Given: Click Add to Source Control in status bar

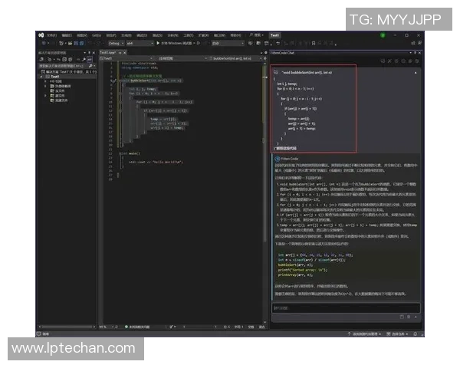Looking at the screenshot, I should (x=364, y=334).
